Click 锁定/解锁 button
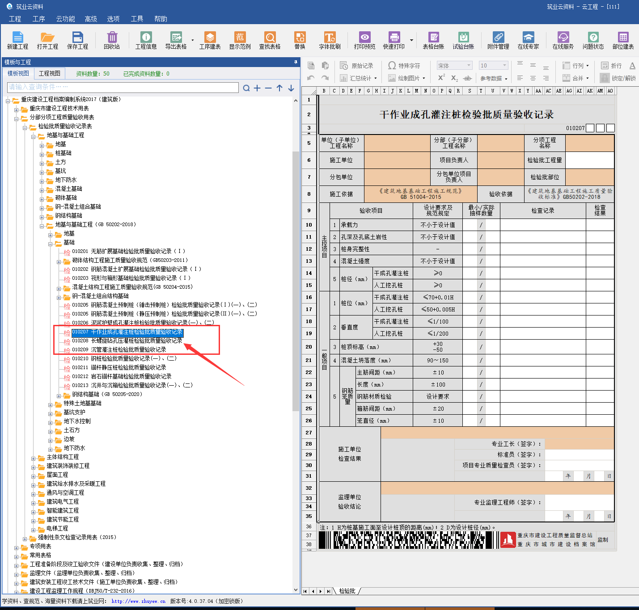 pyautogui.click(x=618, y=78)
